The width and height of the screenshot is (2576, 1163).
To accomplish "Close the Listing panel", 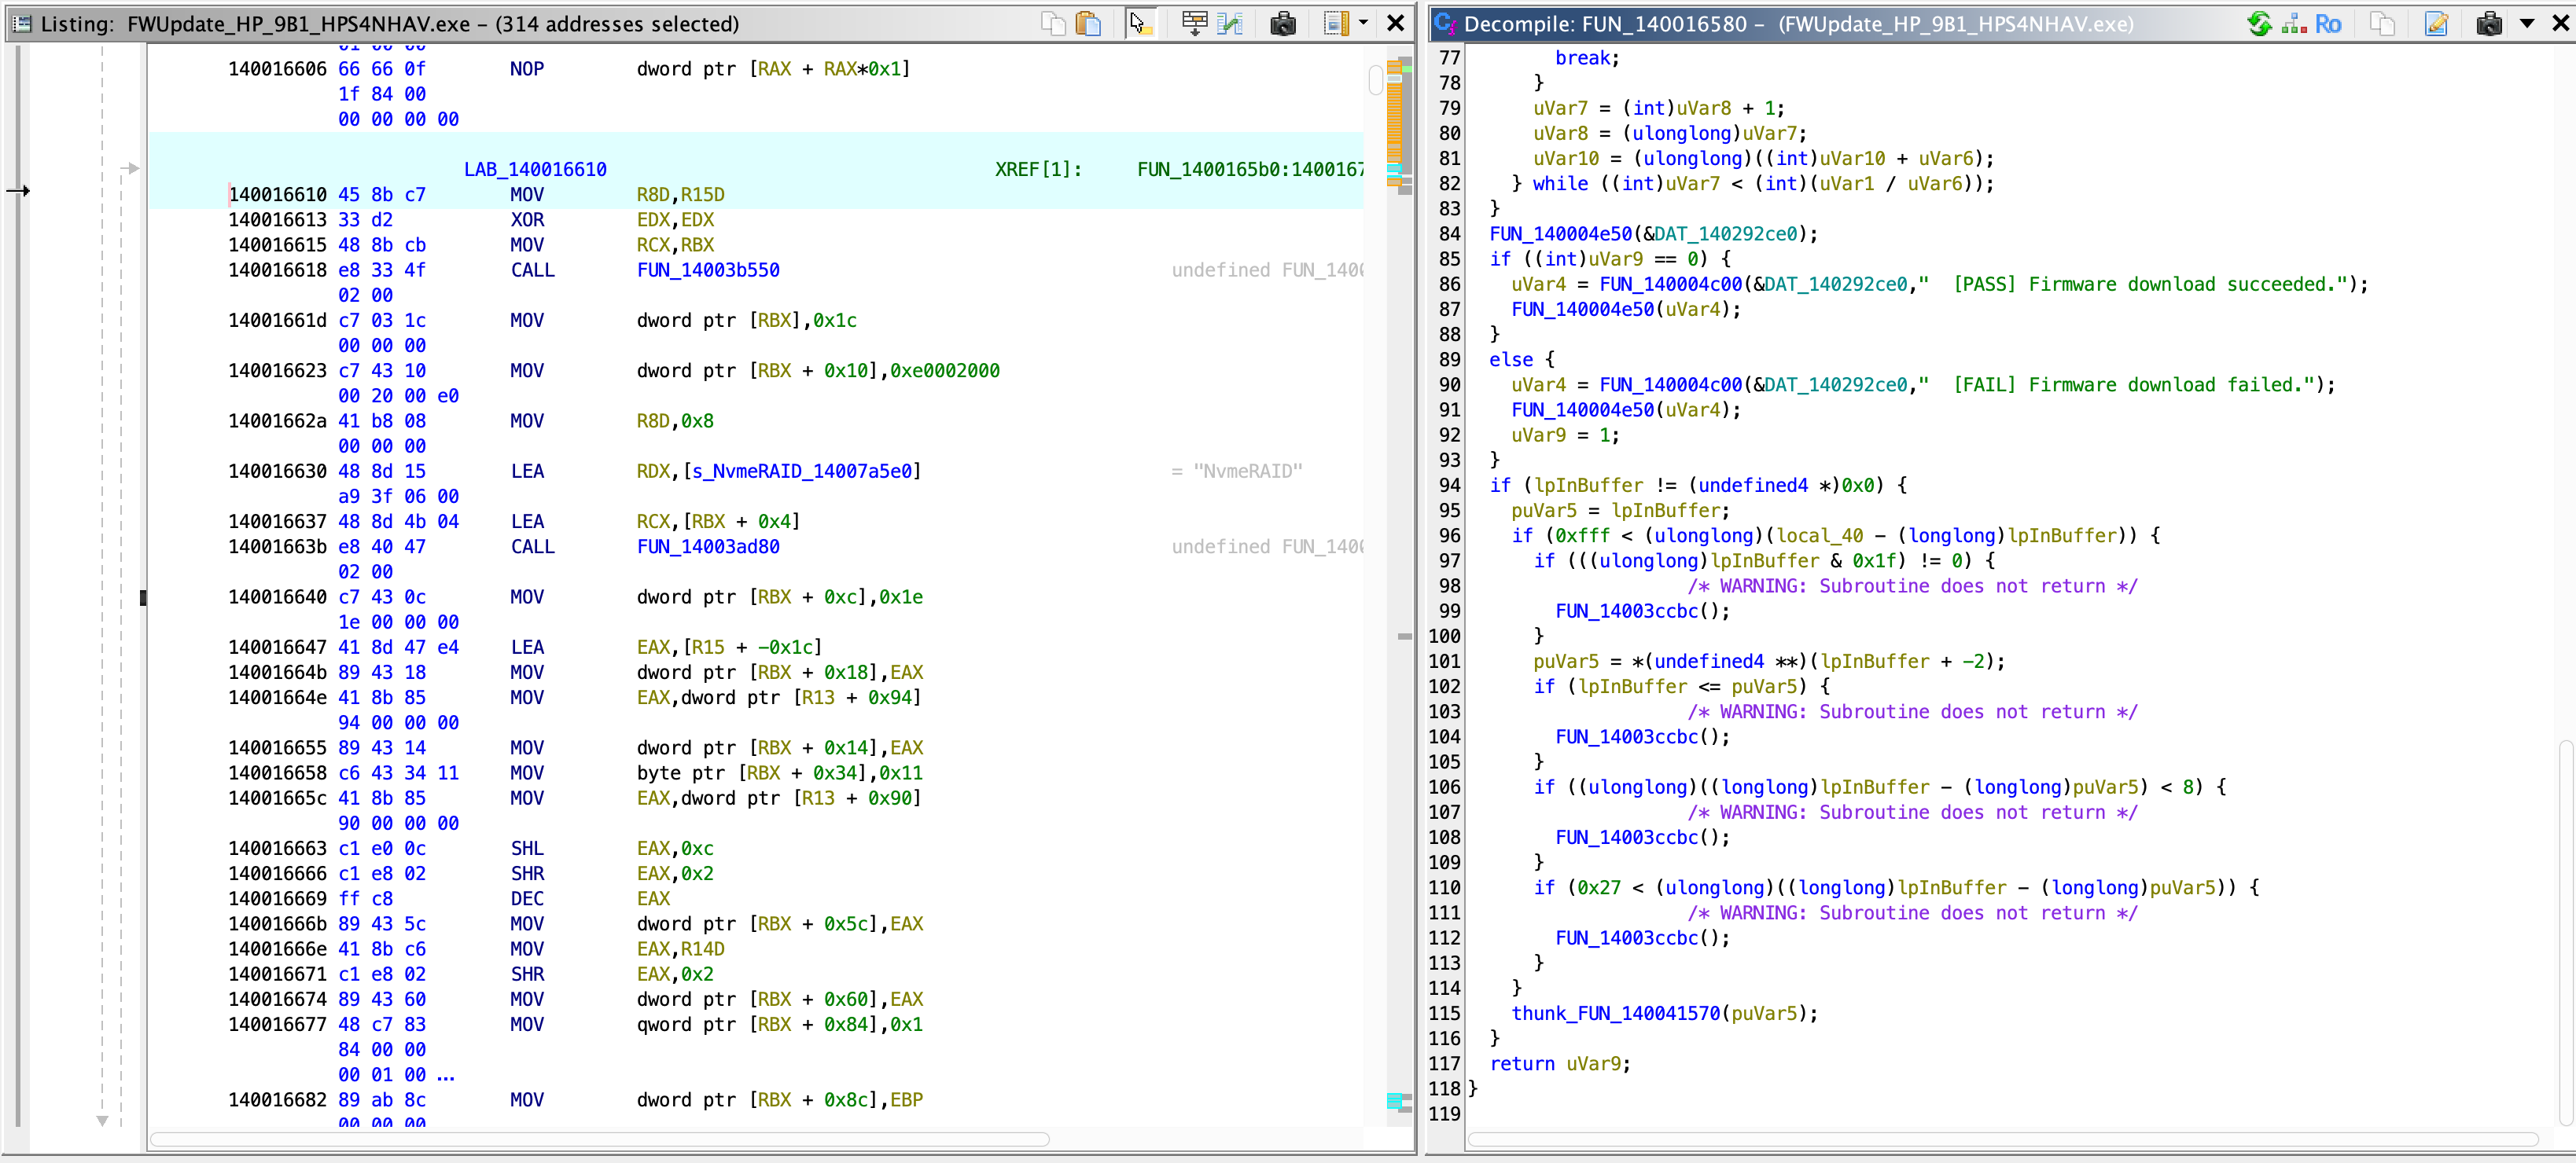I will (x=1396, y=23).
